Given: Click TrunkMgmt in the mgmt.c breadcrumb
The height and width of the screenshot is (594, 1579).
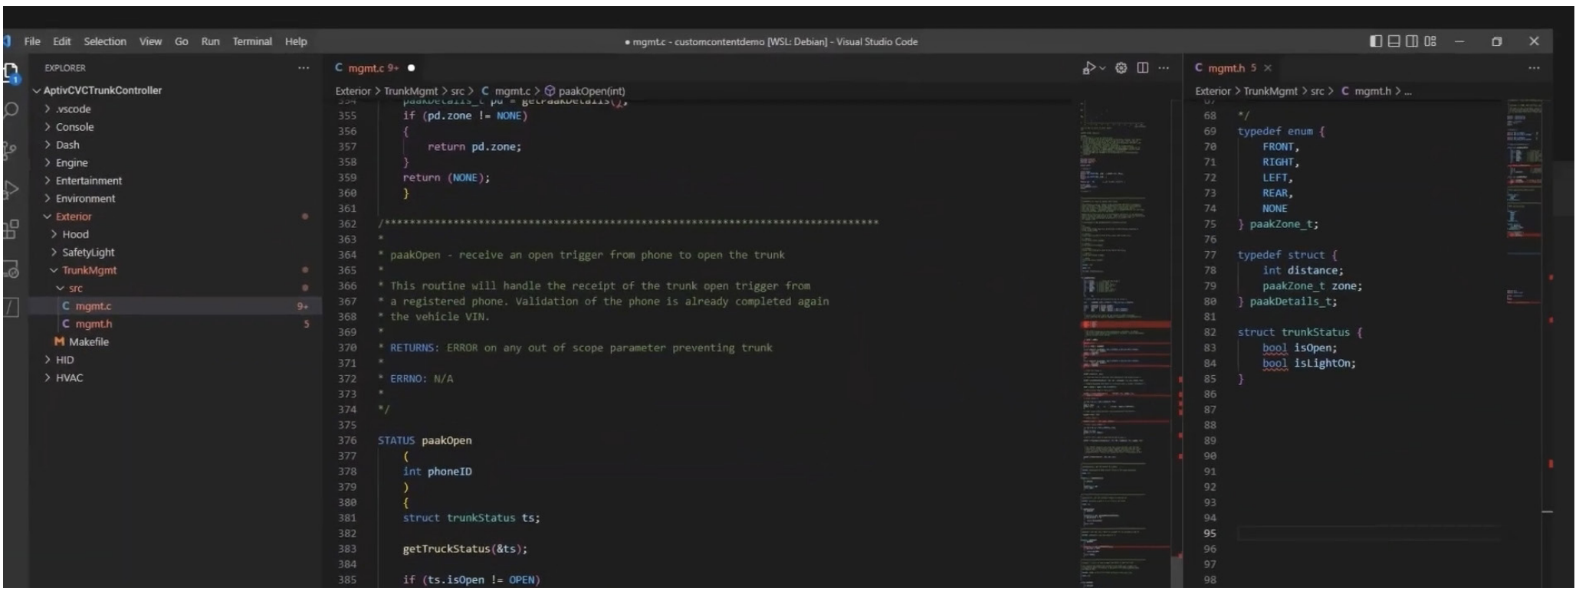Looking at the screenshot, I should click(x=410, y=91).
